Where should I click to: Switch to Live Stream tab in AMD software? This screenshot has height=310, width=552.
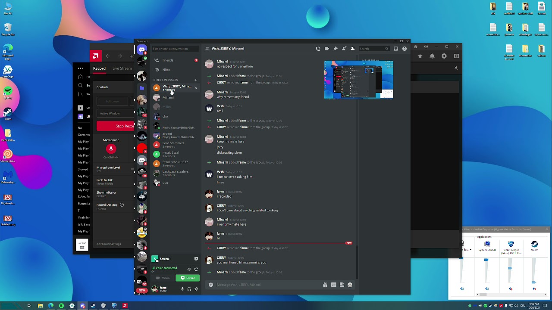click(x=122, y=68)
